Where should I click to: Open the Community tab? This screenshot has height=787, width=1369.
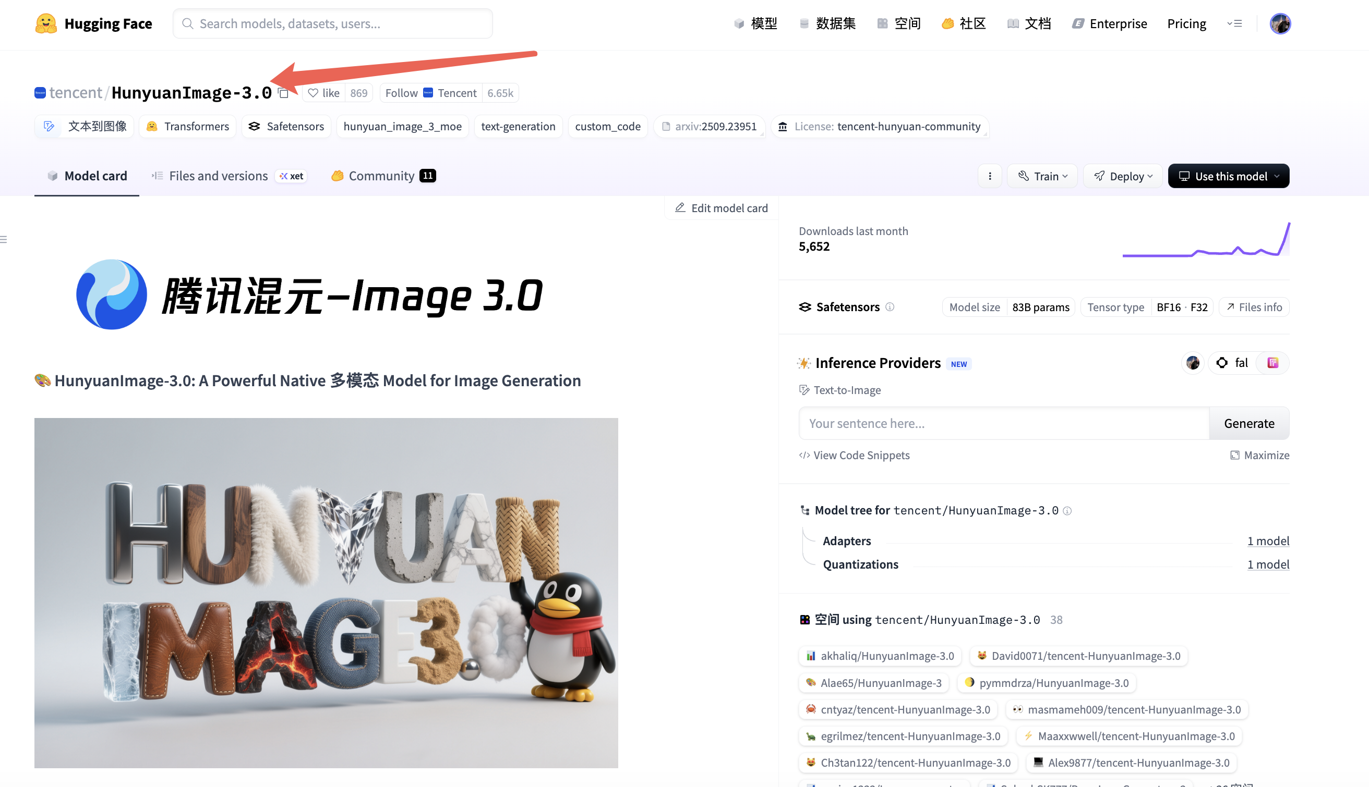coord(381,176)
